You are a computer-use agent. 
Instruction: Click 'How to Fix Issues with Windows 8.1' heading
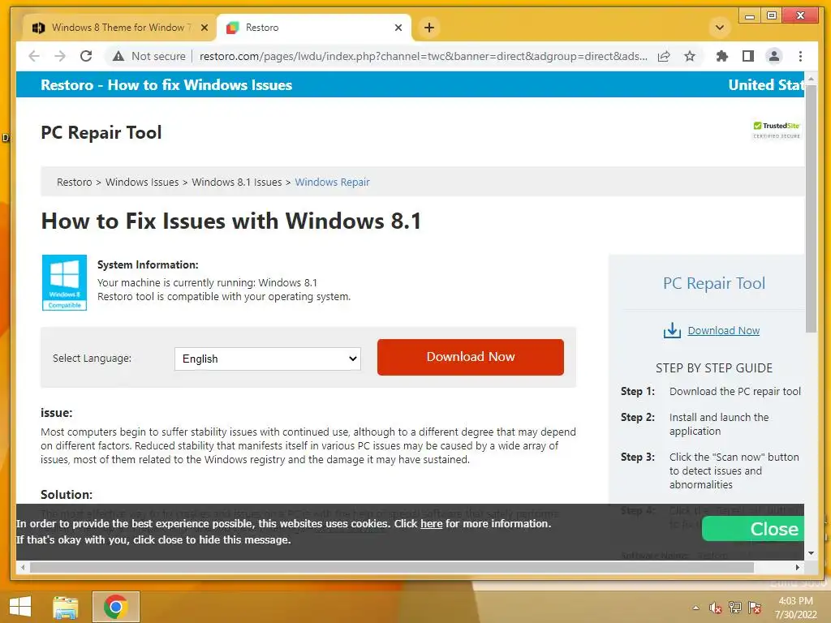click(231, 221)
